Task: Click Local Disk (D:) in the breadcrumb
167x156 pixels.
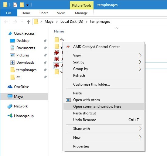Action: point(72,22)
